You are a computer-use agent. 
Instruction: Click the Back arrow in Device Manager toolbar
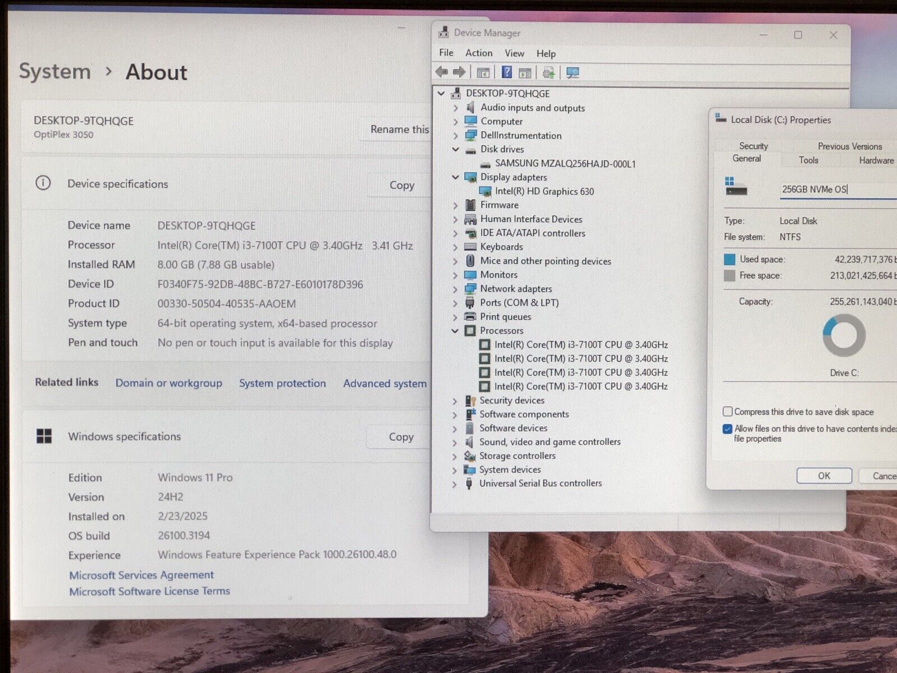click(442, 72)
